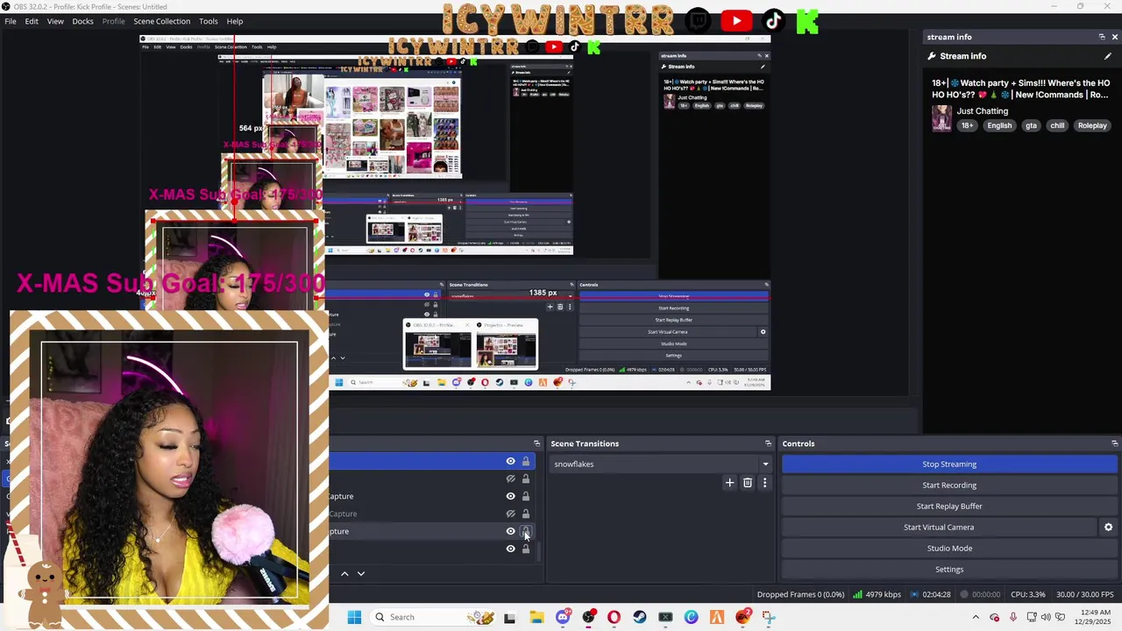Click the chill stream tag
The image size is (1122, 631).
tap(1057, 125)
